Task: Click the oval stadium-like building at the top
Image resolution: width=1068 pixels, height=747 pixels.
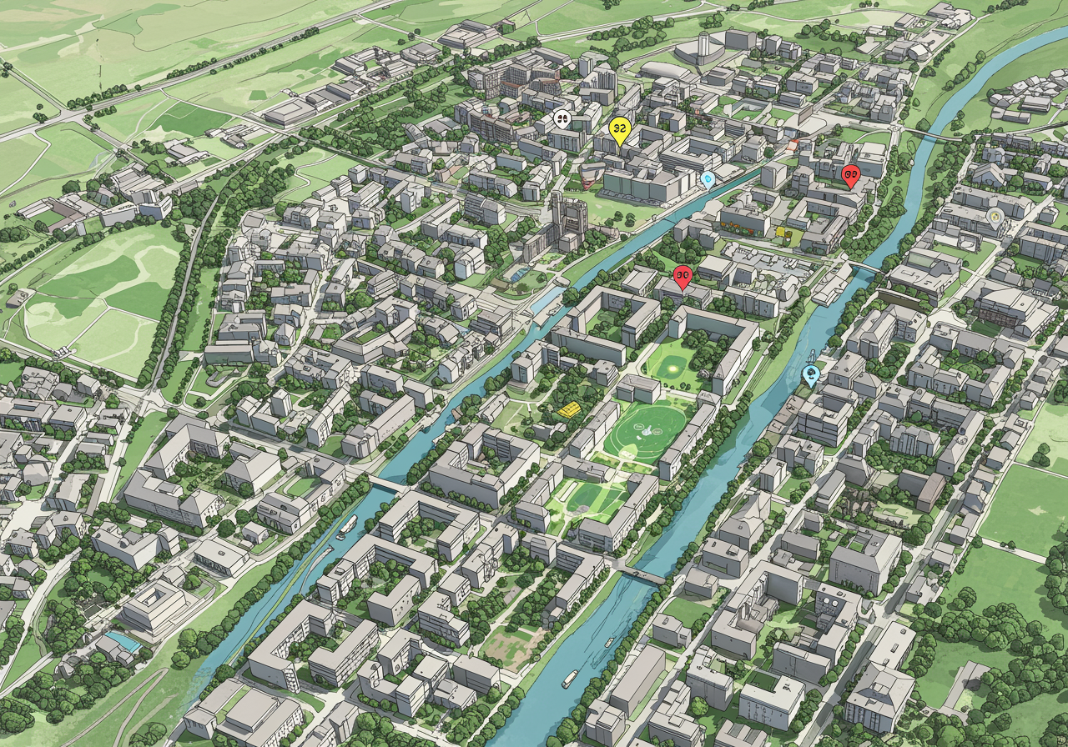Action: 666,73
